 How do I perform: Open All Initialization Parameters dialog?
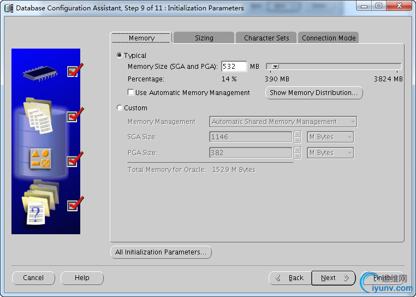pos(161,252)
